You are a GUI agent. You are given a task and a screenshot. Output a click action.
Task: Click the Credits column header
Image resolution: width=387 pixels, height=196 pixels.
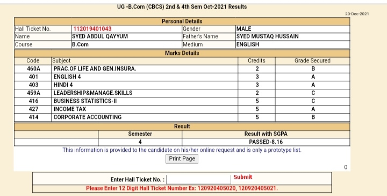(256, 60)
